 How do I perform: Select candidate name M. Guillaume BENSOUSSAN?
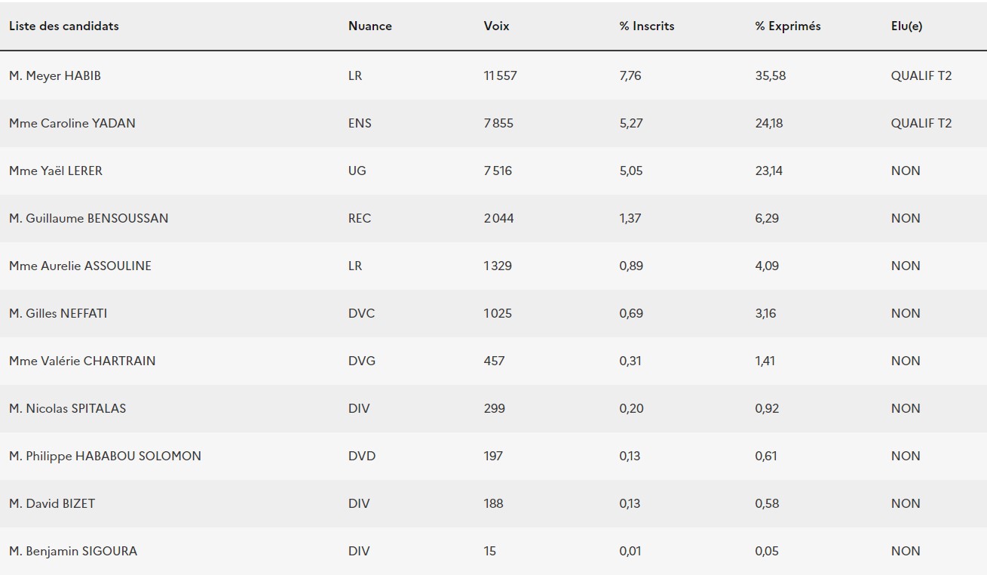click(89, 218)
